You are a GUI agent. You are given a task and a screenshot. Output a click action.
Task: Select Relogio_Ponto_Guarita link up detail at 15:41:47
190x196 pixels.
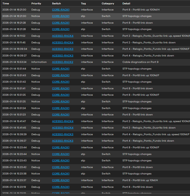pyautogui.click(x=156, y=121)
